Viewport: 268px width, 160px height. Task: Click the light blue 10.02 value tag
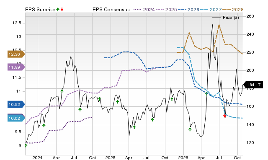point(16,118)
